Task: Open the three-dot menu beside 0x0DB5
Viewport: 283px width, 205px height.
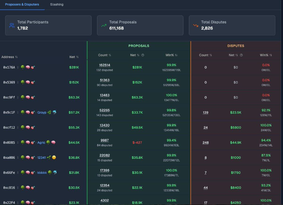Action: [x=18, y=143]
